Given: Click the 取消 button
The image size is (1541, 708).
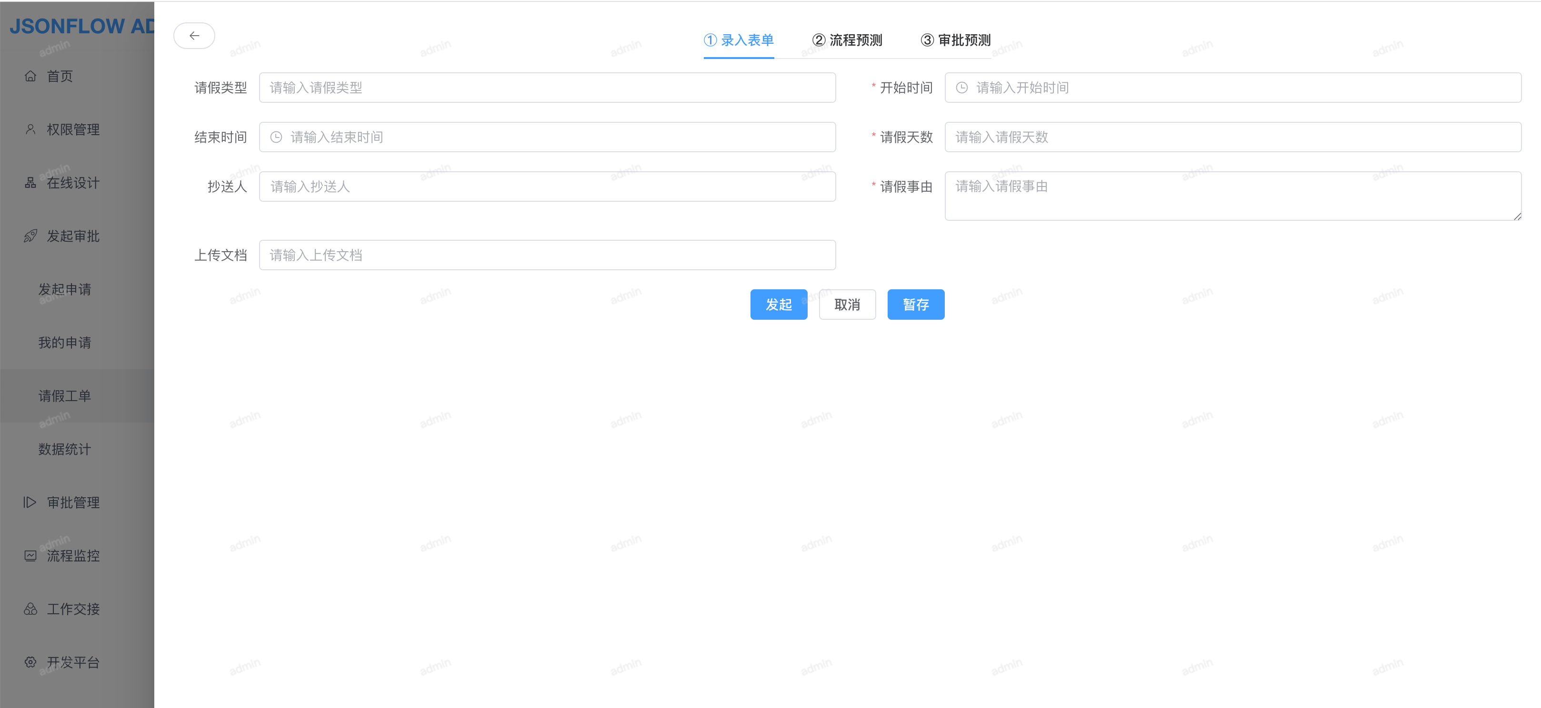Looking at the screenshot, I should pyautogui.click(x=847, y=305).
